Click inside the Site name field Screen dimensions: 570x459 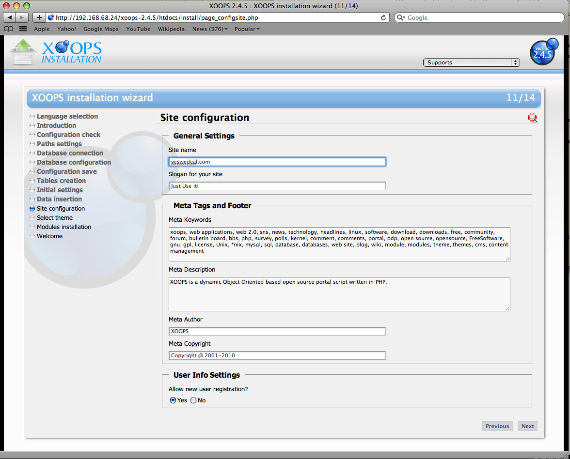277,161
